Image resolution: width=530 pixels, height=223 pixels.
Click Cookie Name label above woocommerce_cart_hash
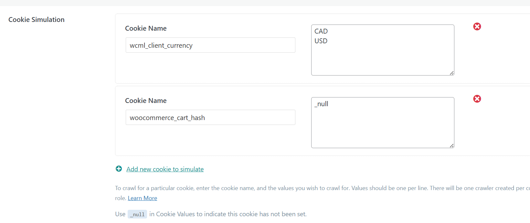coord(146,101)
